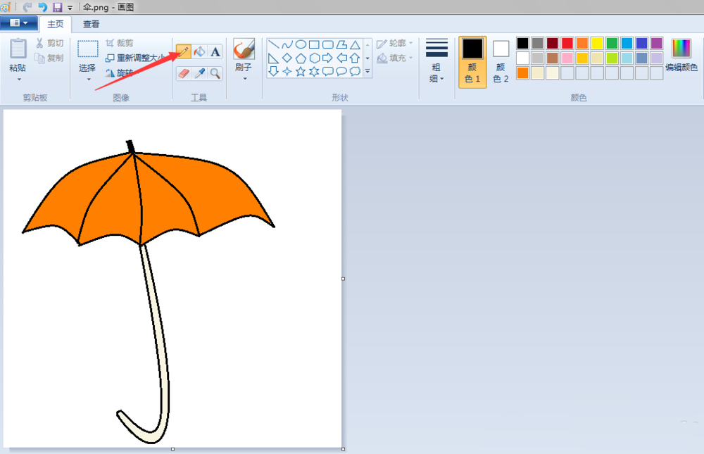Image resolution: width=704 pixels, height=454 pixels.
Task: Select the Pencil tool
Action: coord(183,51)
